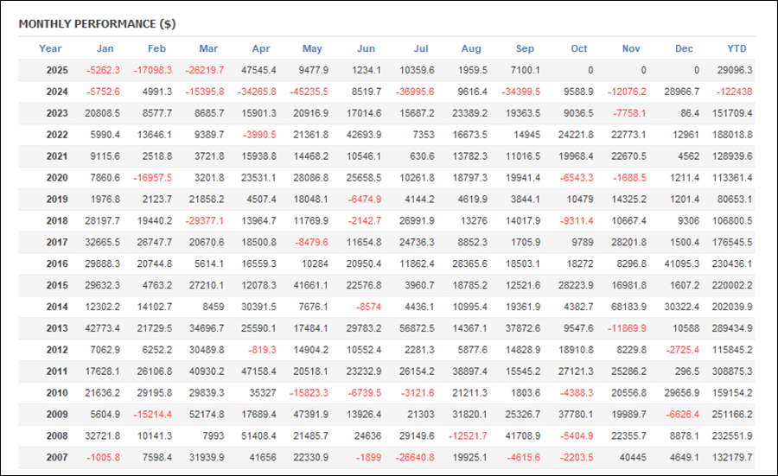
Task: Select the Jun column header
Action: [366, 48]
